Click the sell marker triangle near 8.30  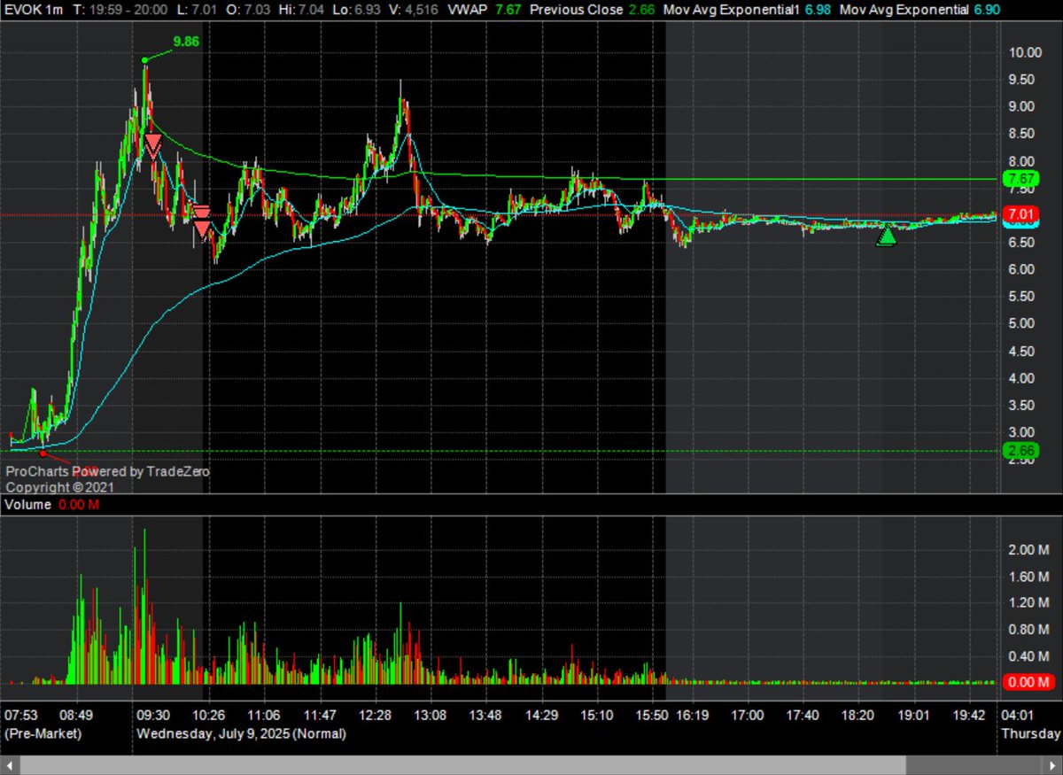point(153,146)
